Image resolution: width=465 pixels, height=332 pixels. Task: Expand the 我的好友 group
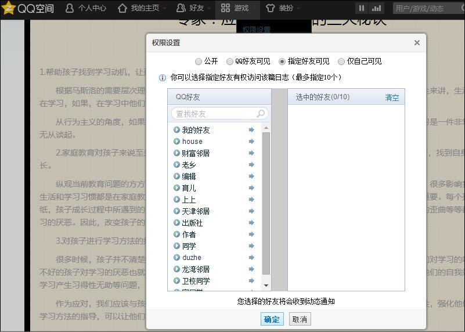(176, 130)
